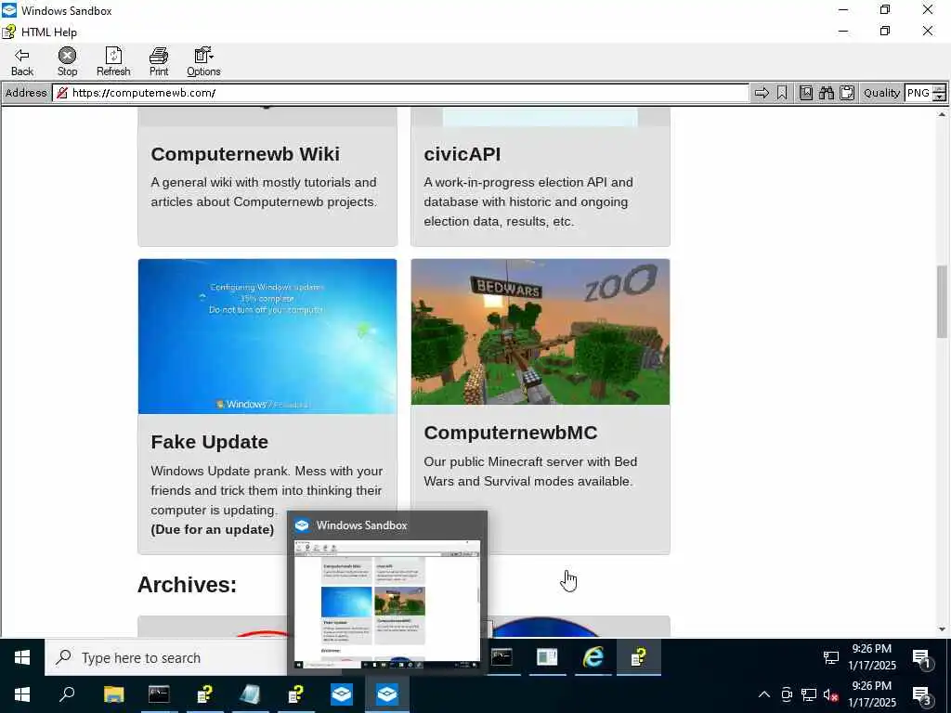Open the Options toolbar menu
This screenshot has height=713, width=951.
point(203,62)
